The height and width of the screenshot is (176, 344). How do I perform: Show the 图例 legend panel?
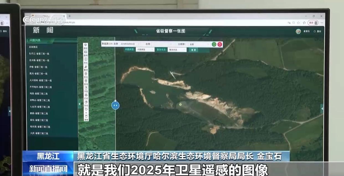[x=86, y=53]
